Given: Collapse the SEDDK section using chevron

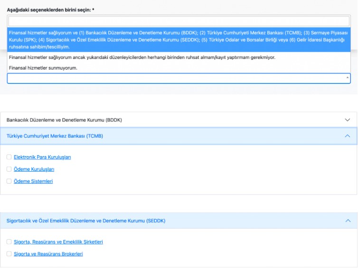Looking at the screenshot, I should [348, 221].
